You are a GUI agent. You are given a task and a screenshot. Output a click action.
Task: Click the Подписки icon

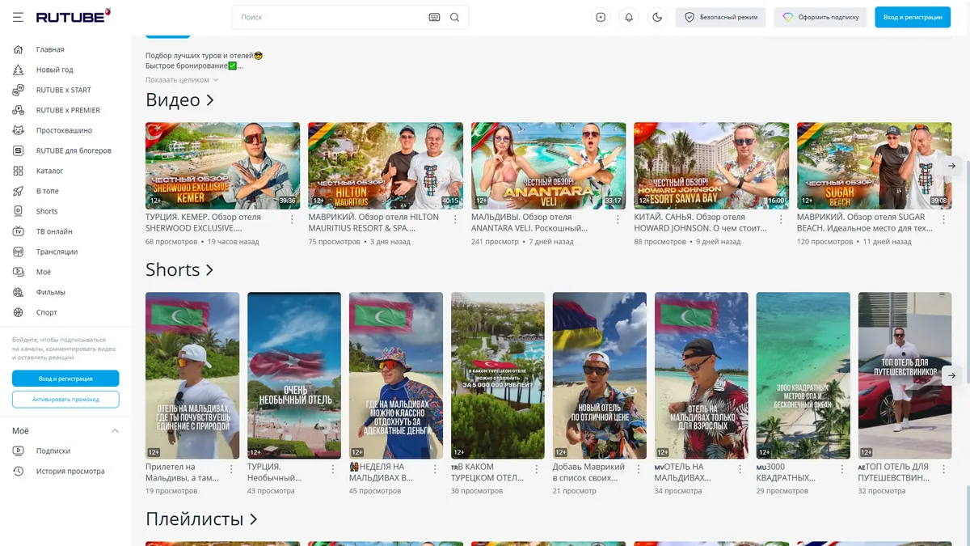pos(18,451)
